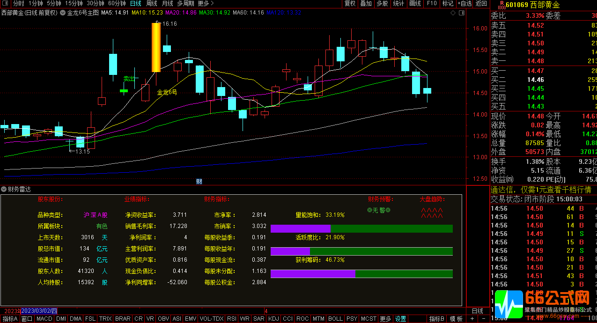Click the 叠加 overlay button
The height and width of the screenshot is (323, 597).
366,4
